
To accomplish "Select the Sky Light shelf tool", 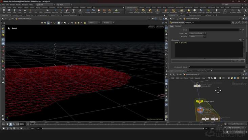I will [x=189, y=11].
